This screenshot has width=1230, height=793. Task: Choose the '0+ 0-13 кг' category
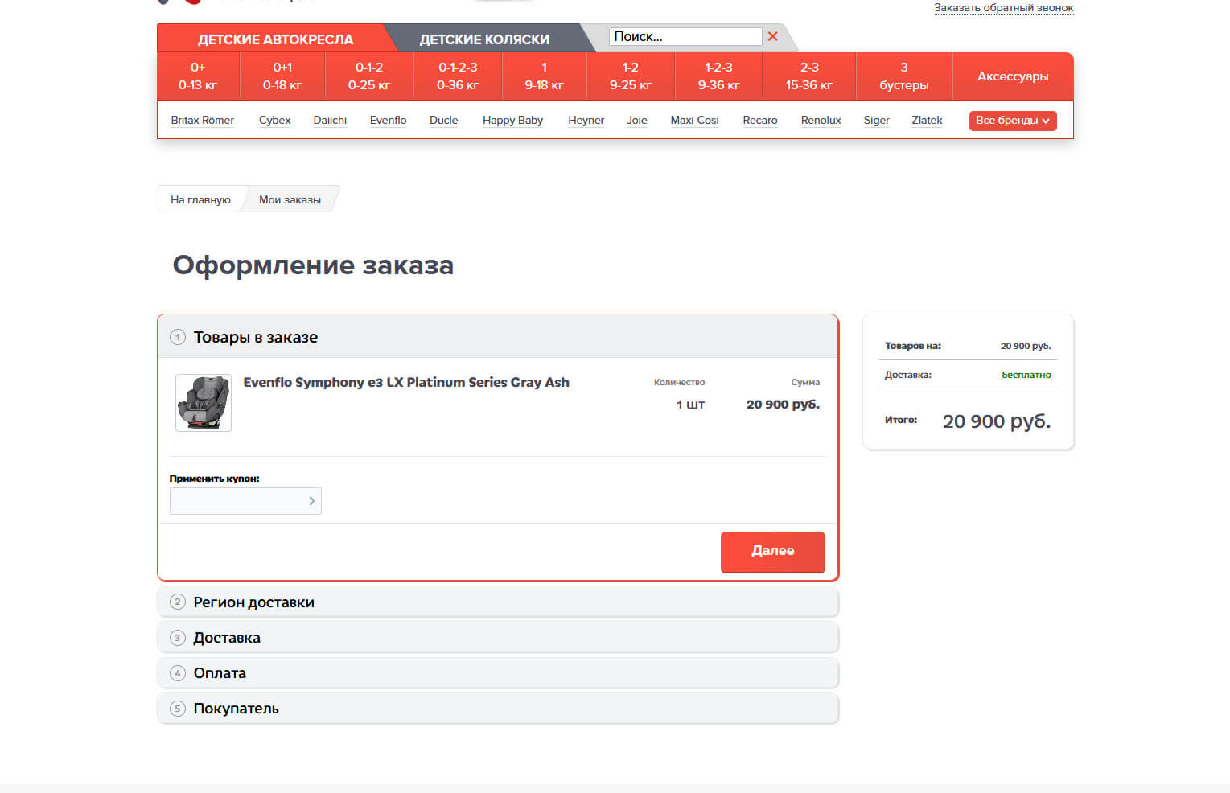click(198, 76)
